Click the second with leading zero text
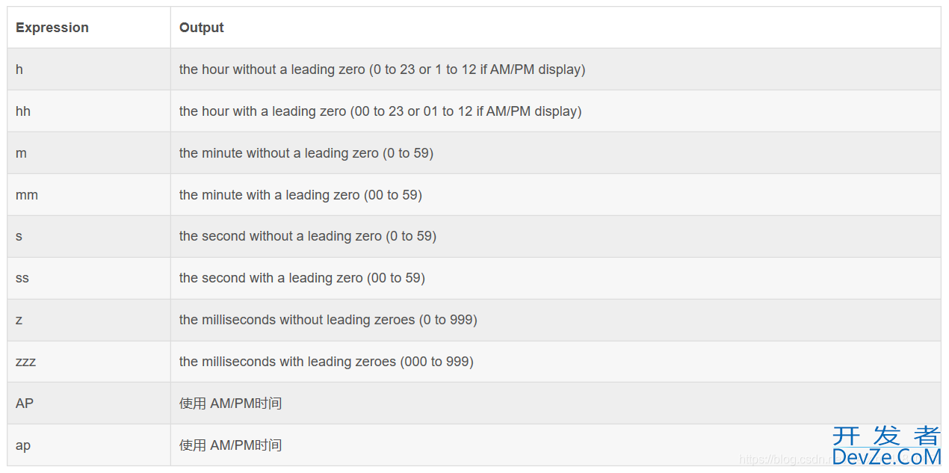 (x=302, y=278)
